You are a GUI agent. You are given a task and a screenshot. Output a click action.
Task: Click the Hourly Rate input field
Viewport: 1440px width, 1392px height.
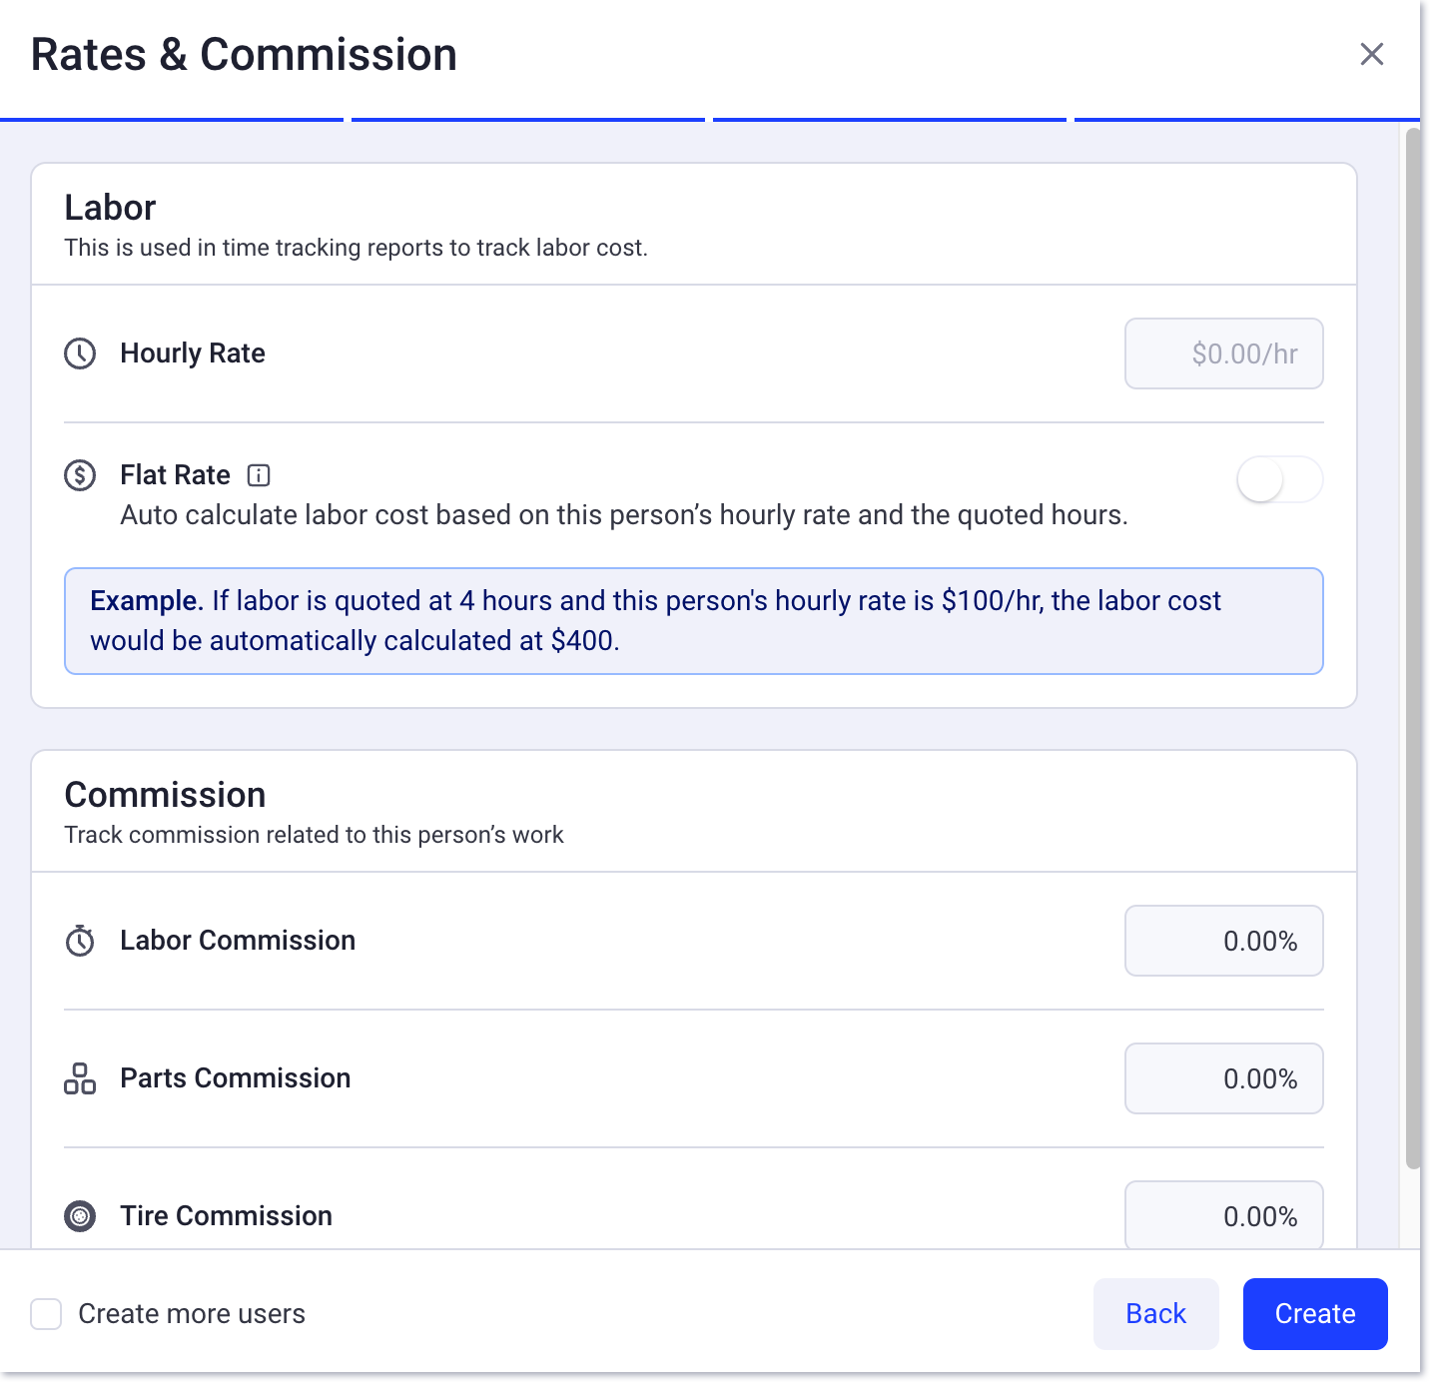click(x=1223, y=353)
